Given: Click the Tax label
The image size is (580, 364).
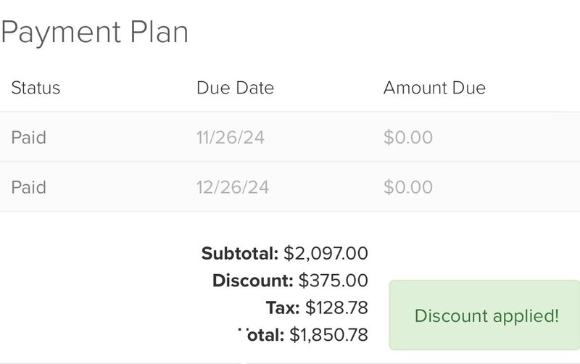Looking at the screenshot, I should [x=282, y=307].
